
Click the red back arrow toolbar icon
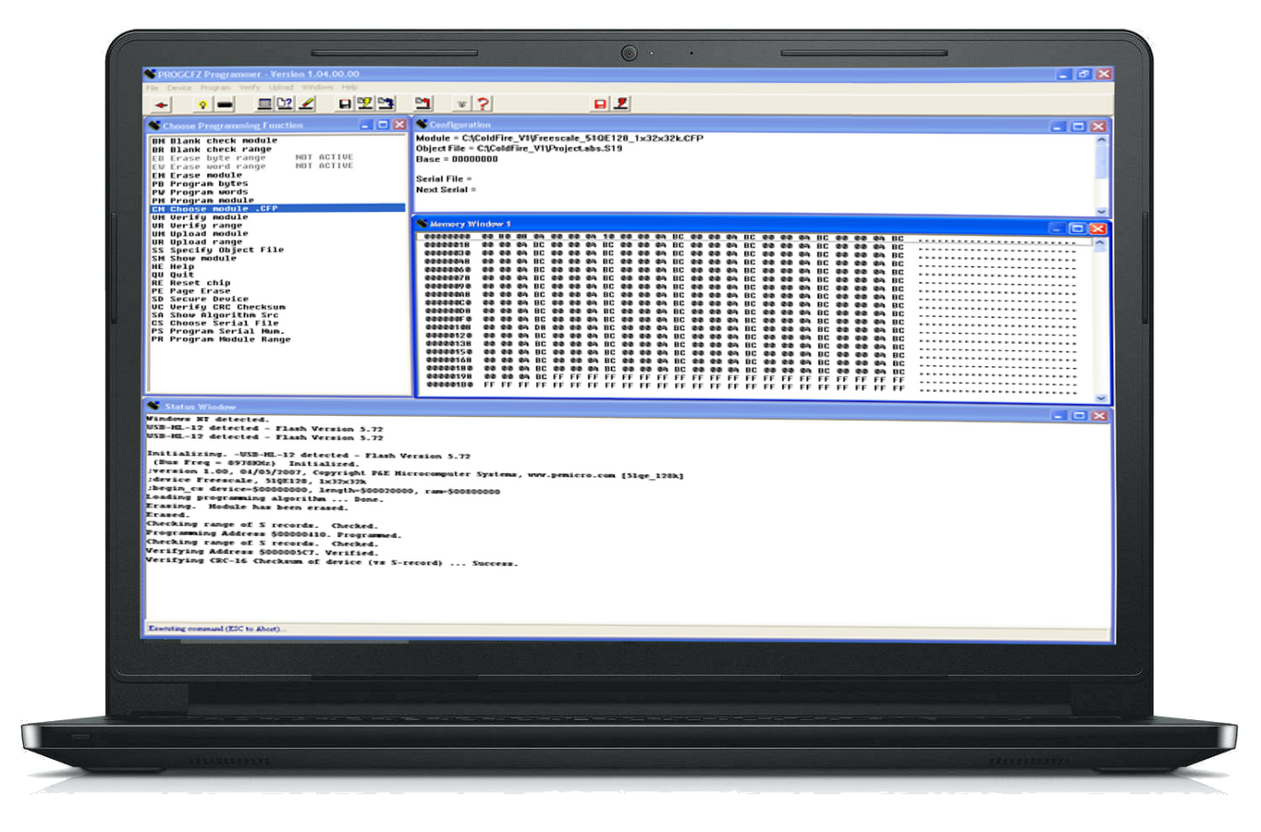point(162,104)
